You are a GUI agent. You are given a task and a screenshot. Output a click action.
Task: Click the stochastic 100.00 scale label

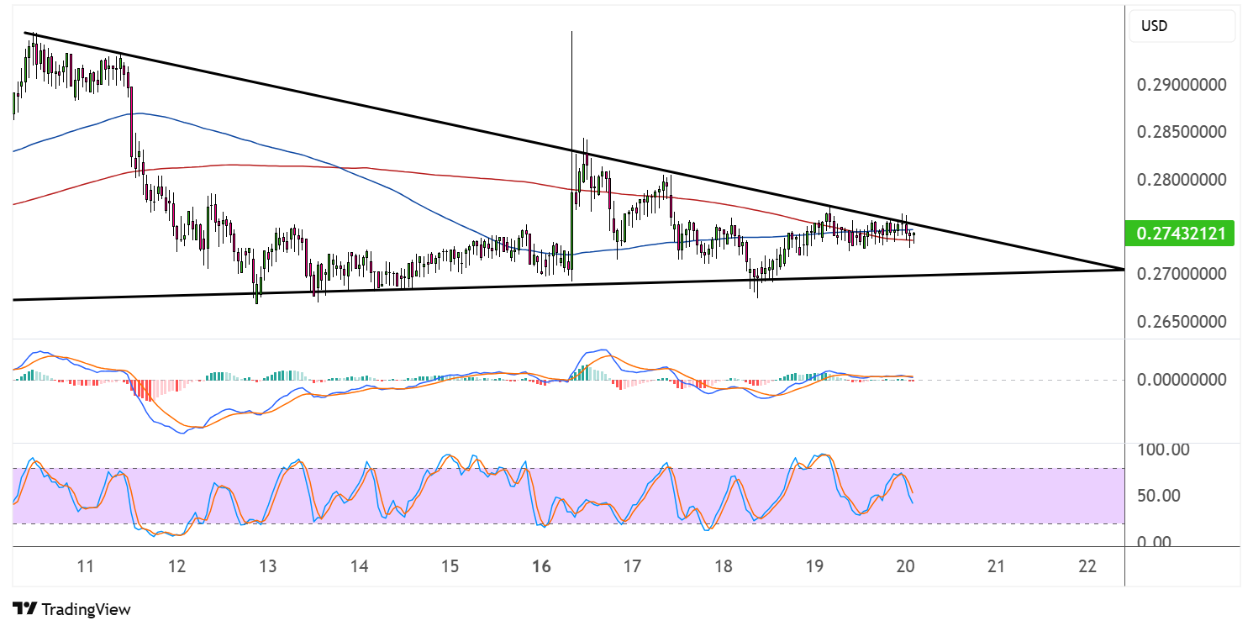tap(1163, 450)
